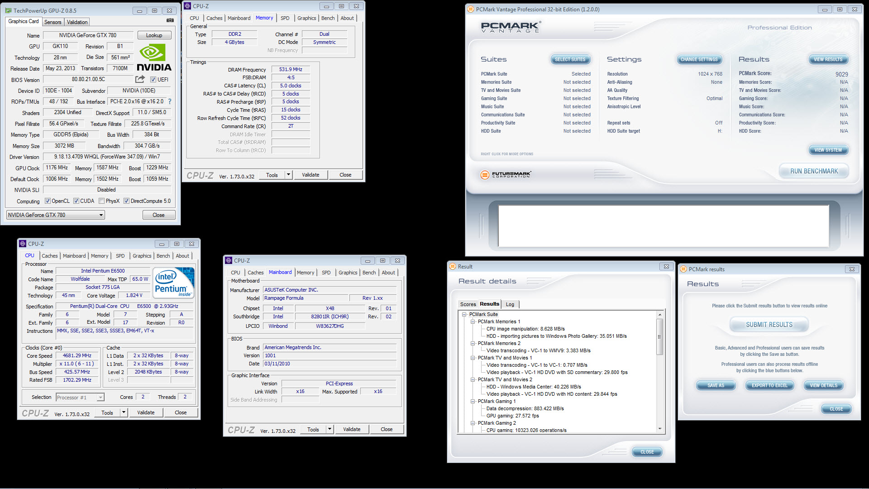Click the scroll up arrow in Result details list
This screenshot has width=869, height=489.
[659, 314]
